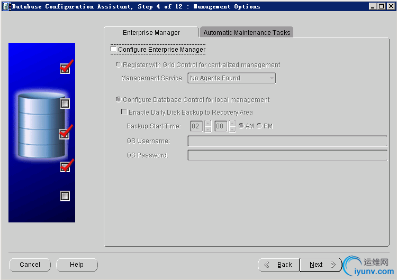Select Configure Database Control for local management
The height and width of the screenshot is (280, 397).
click(x=118, y=99)
